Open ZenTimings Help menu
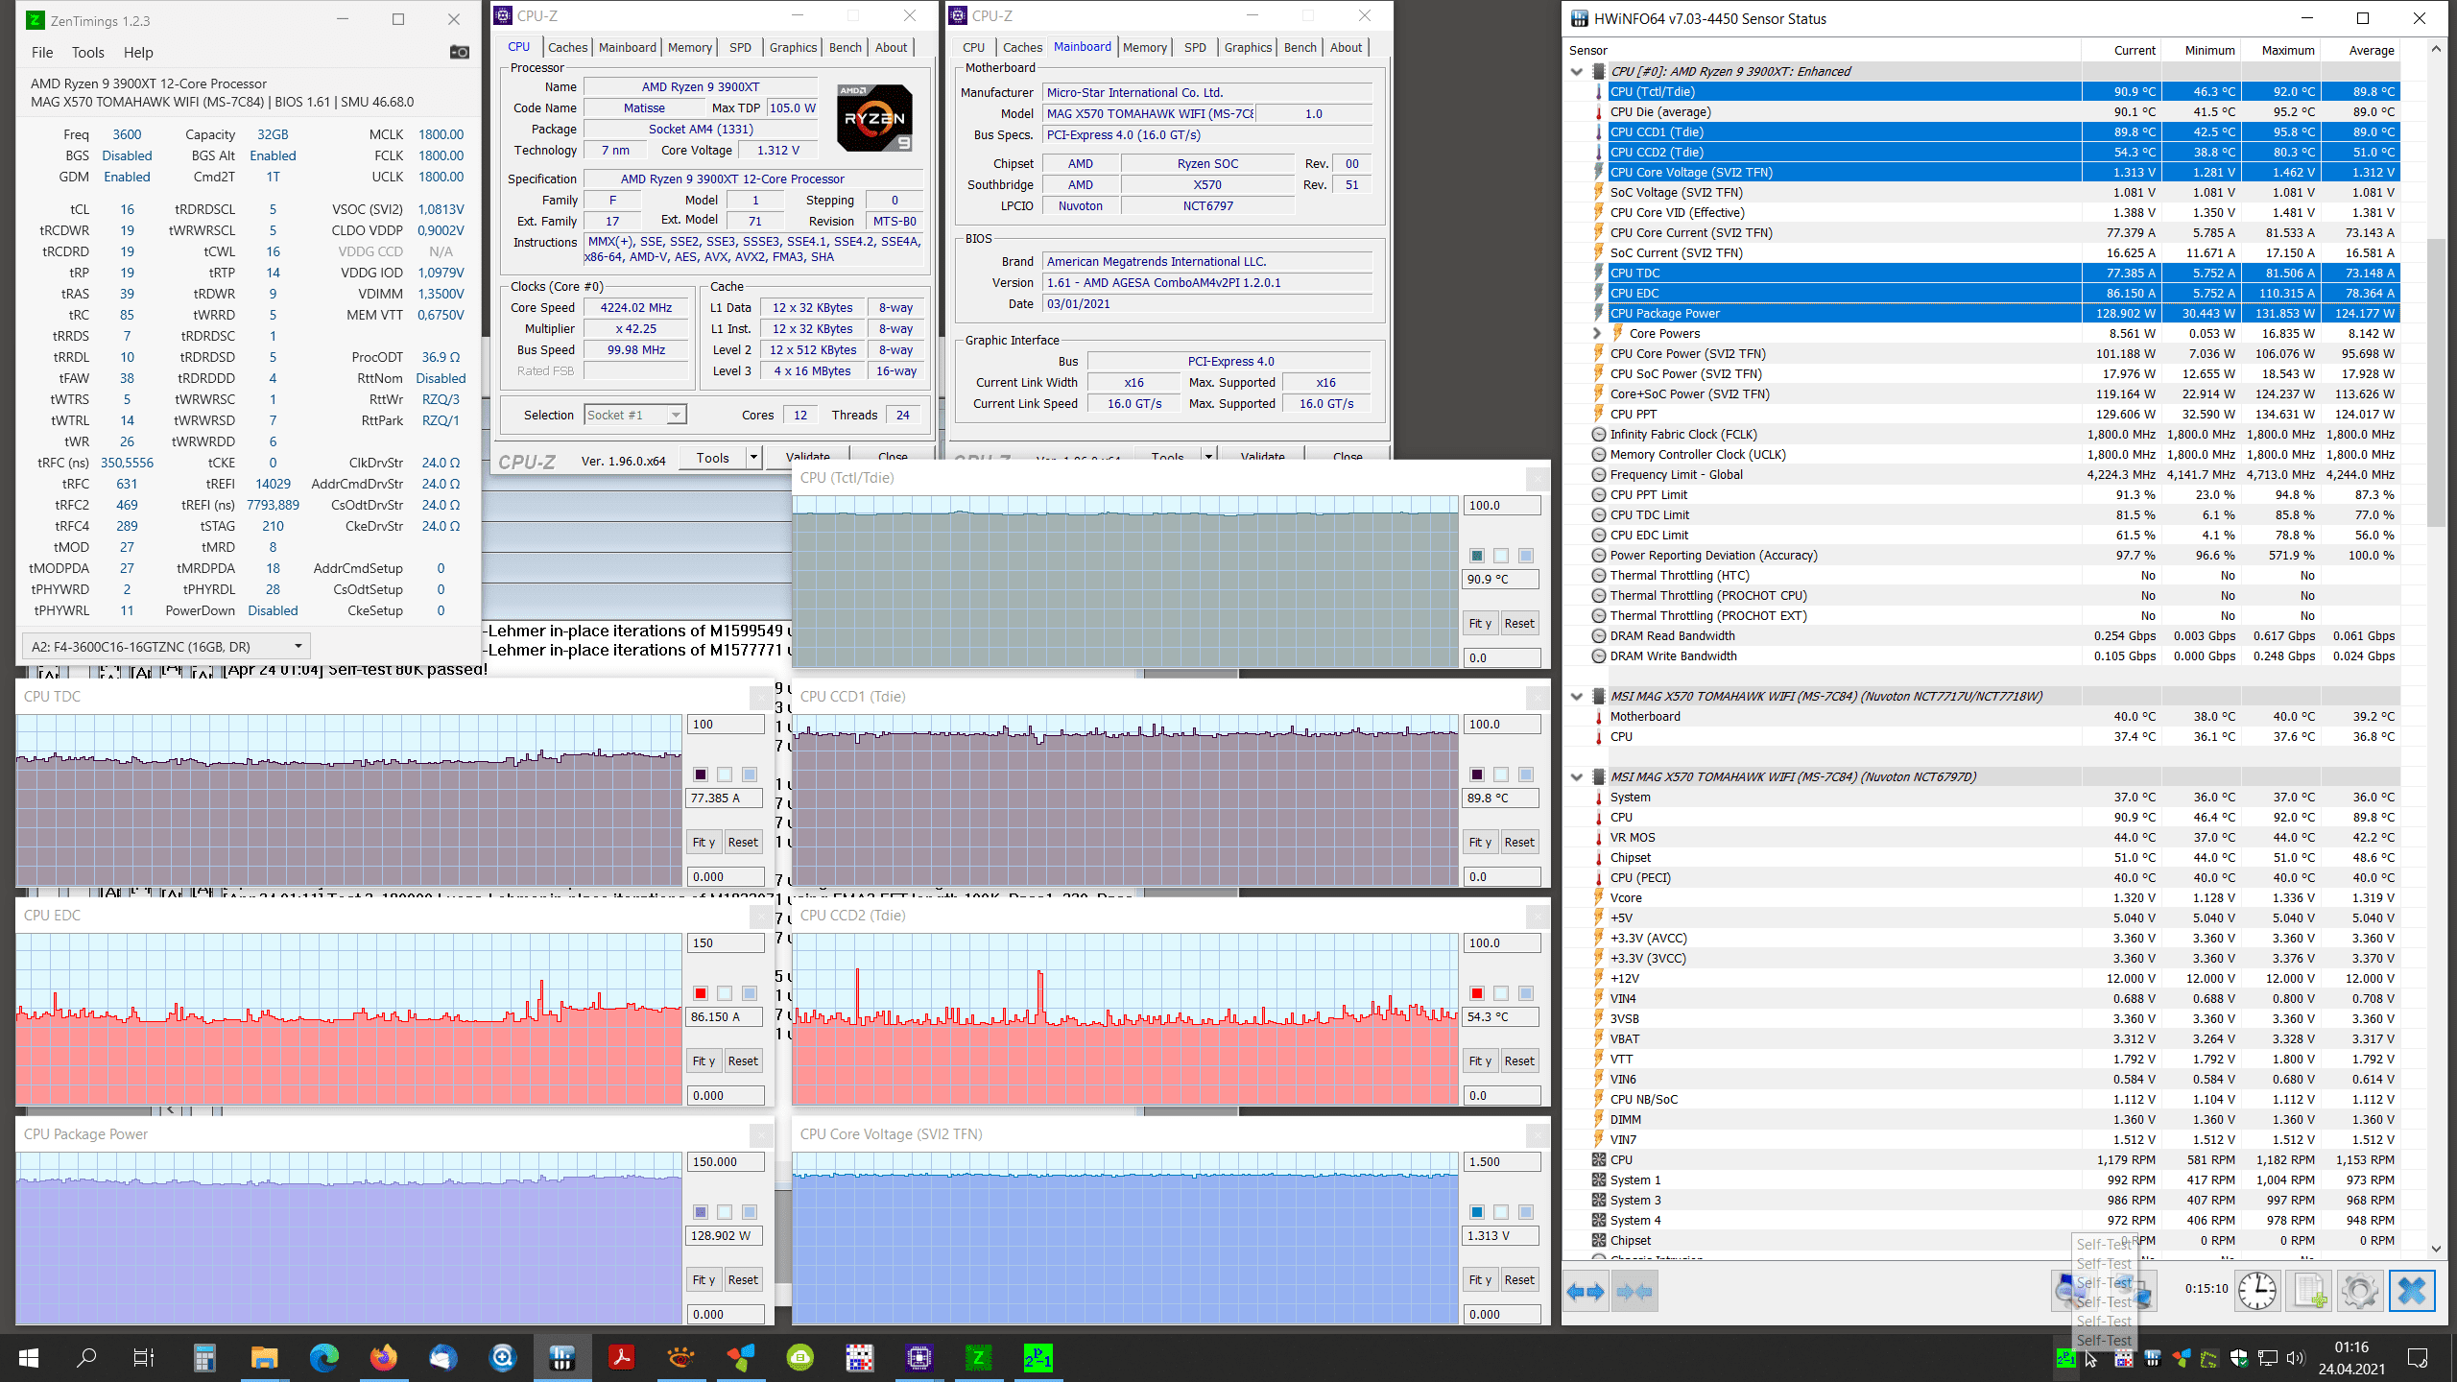Screen dimensions: 2457x1382 pyautogui.click(x=137, y=53)
